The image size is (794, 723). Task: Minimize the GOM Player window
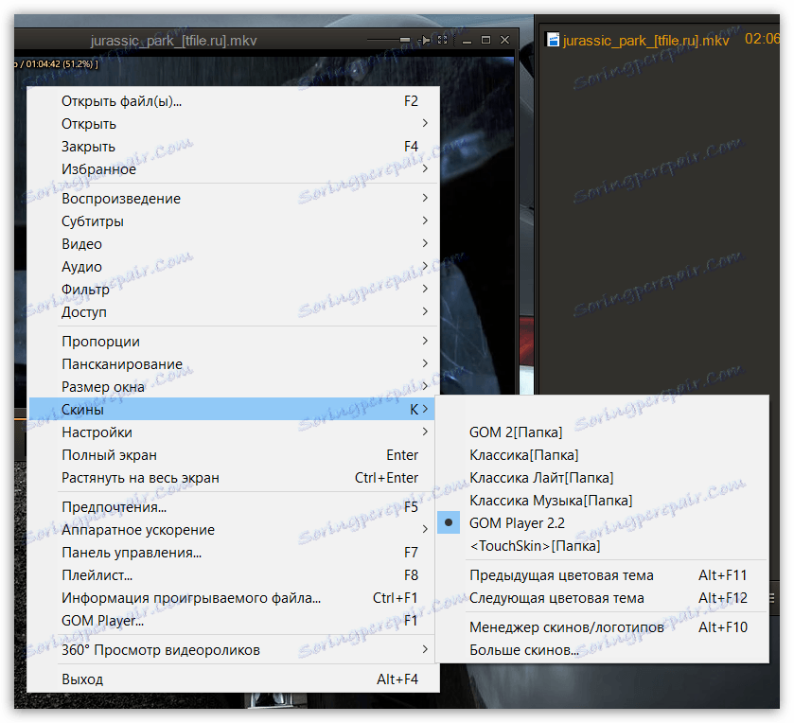[467, 40]
